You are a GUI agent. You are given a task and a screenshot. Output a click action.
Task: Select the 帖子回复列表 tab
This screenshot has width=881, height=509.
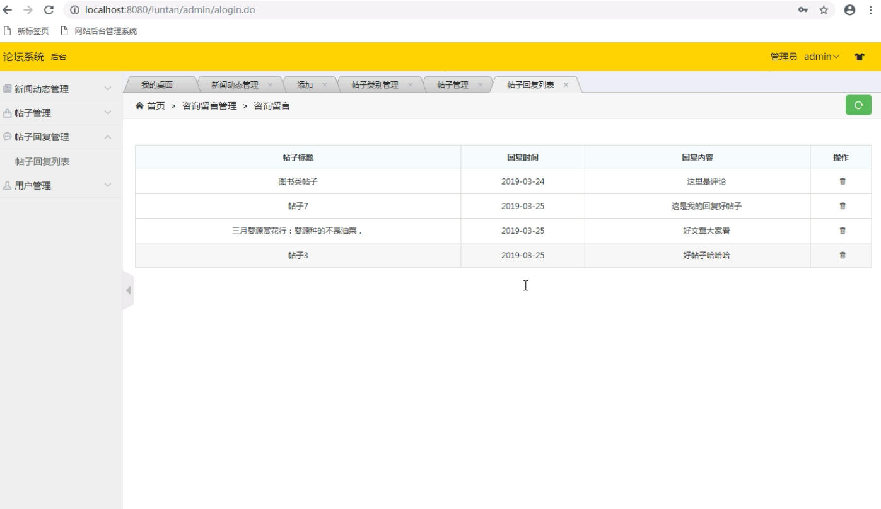tap(530, 84)
